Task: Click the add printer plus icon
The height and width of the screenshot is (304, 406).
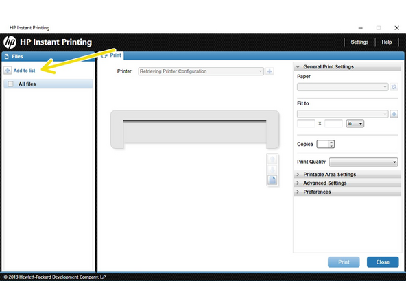Action: coord(270,71)
